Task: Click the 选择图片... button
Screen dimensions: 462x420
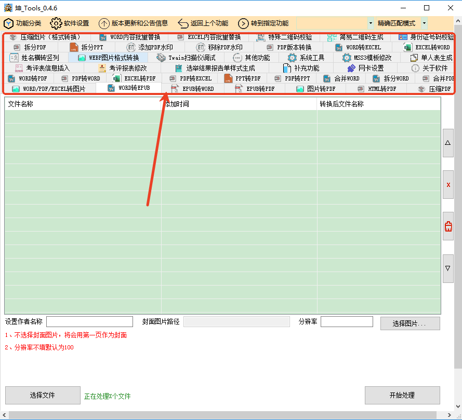Action: (410, 323)
